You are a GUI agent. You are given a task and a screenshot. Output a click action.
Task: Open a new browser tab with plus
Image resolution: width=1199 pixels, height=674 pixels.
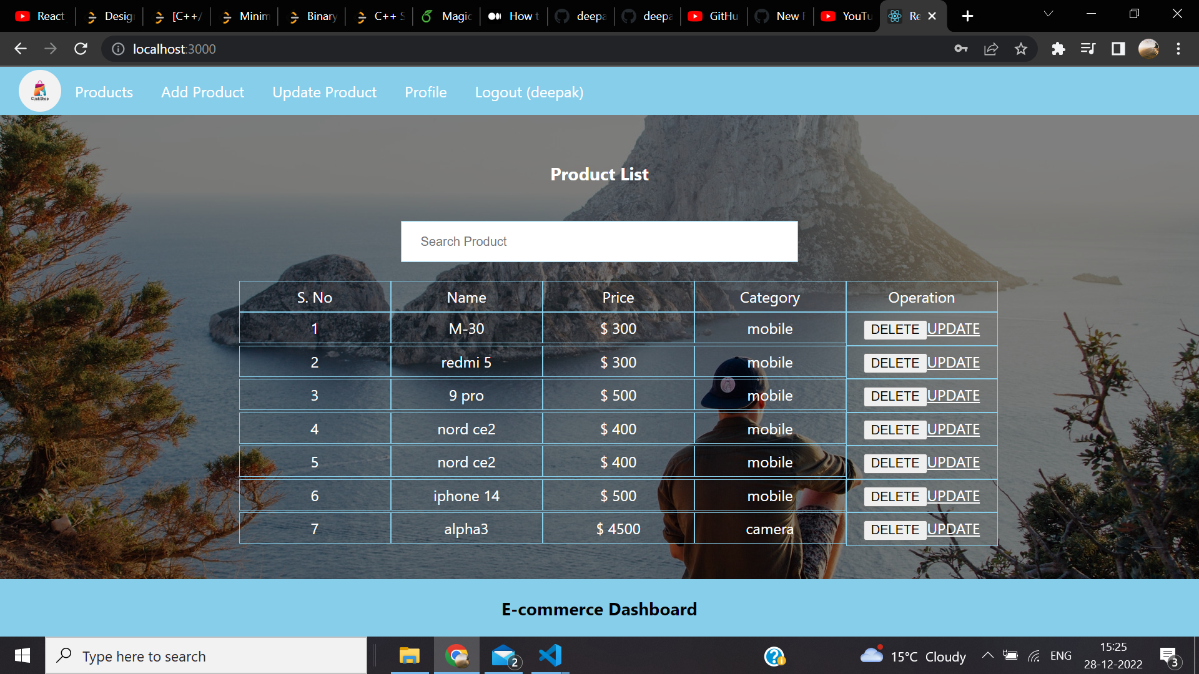(x=967, y=16)
